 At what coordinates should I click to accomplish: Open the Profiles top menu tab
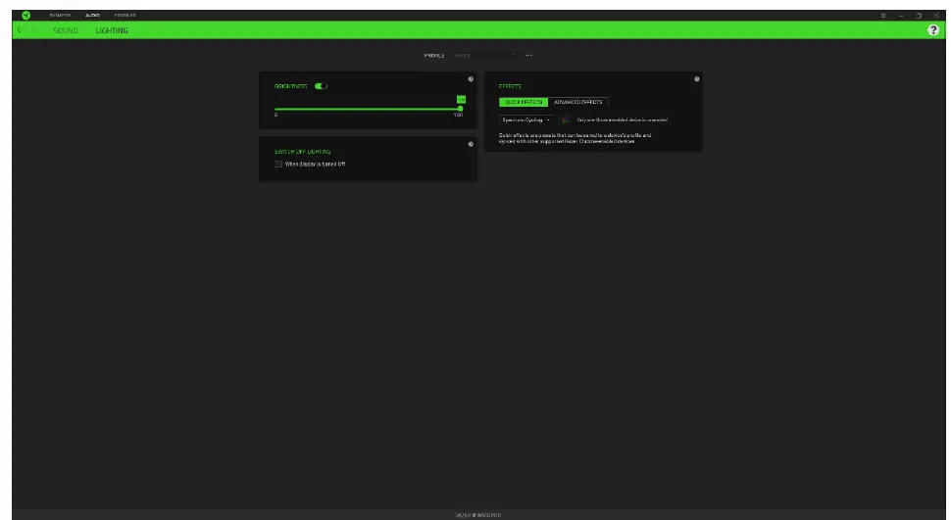[125, 15]
